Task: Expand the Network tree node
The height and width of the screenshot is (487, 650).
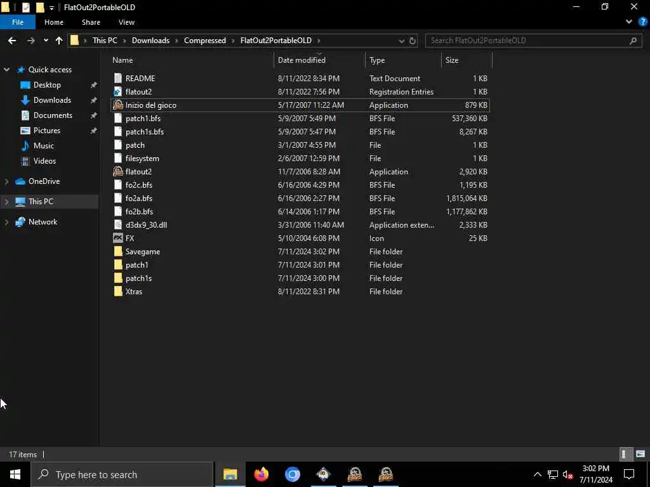Action: [6, 222]
